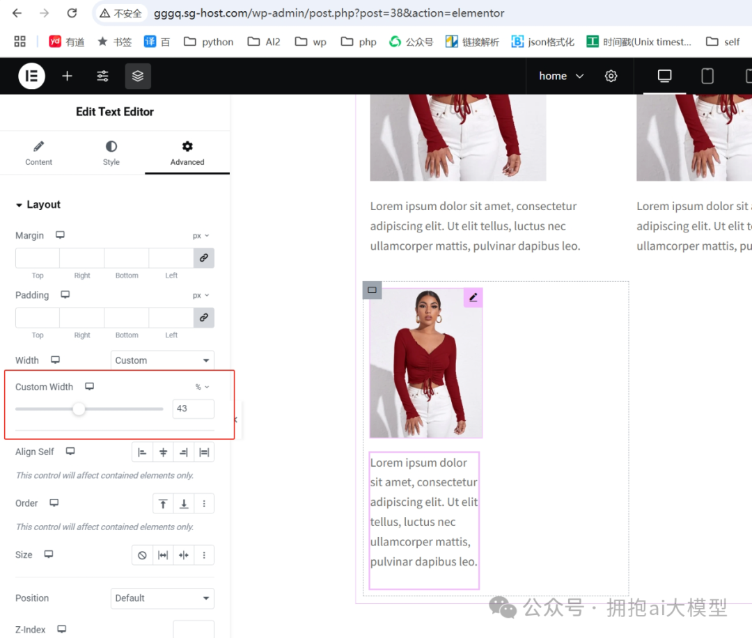The height and width of the screenshot is (638, 752).
Task: Switch to tablet device preview
Action: pos(707,76)
